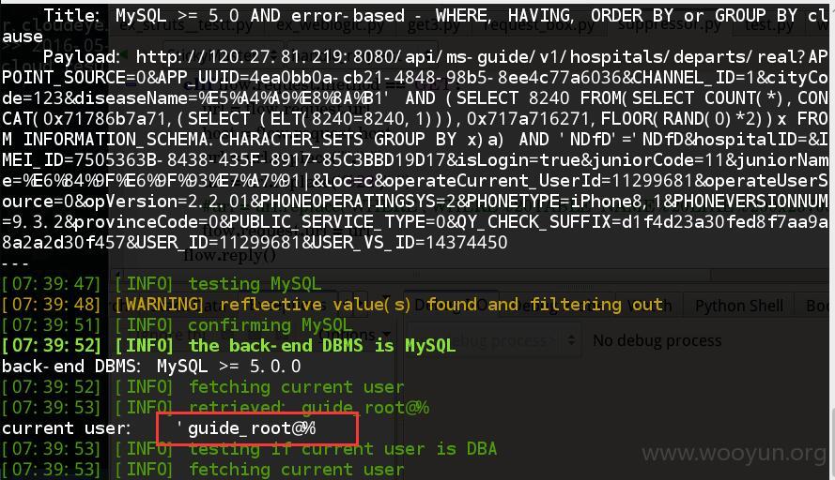
Task: Click the 'retrieved: guide_root@%' info line
Action: (x=216, y=408)
